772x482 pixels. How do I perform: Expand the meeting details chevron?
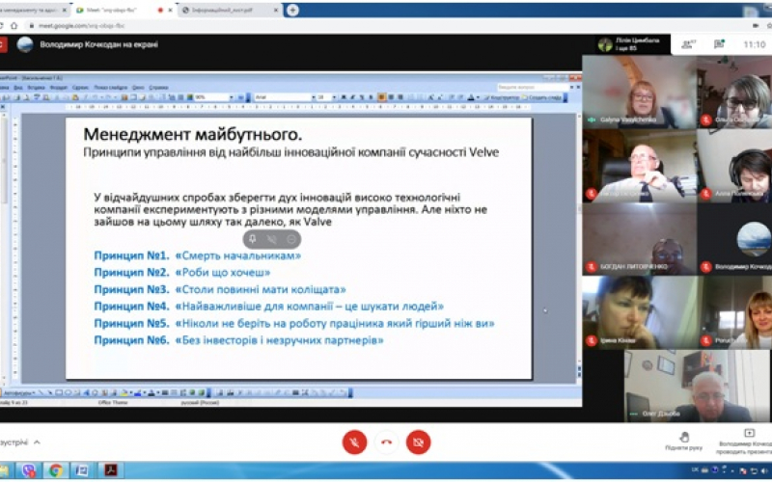coord(37,442)
